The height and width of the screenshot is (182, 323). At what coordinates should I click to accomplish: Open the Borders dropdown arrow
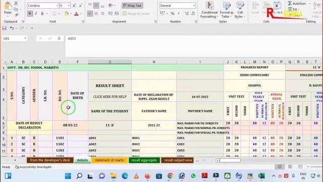coord(59,14)
